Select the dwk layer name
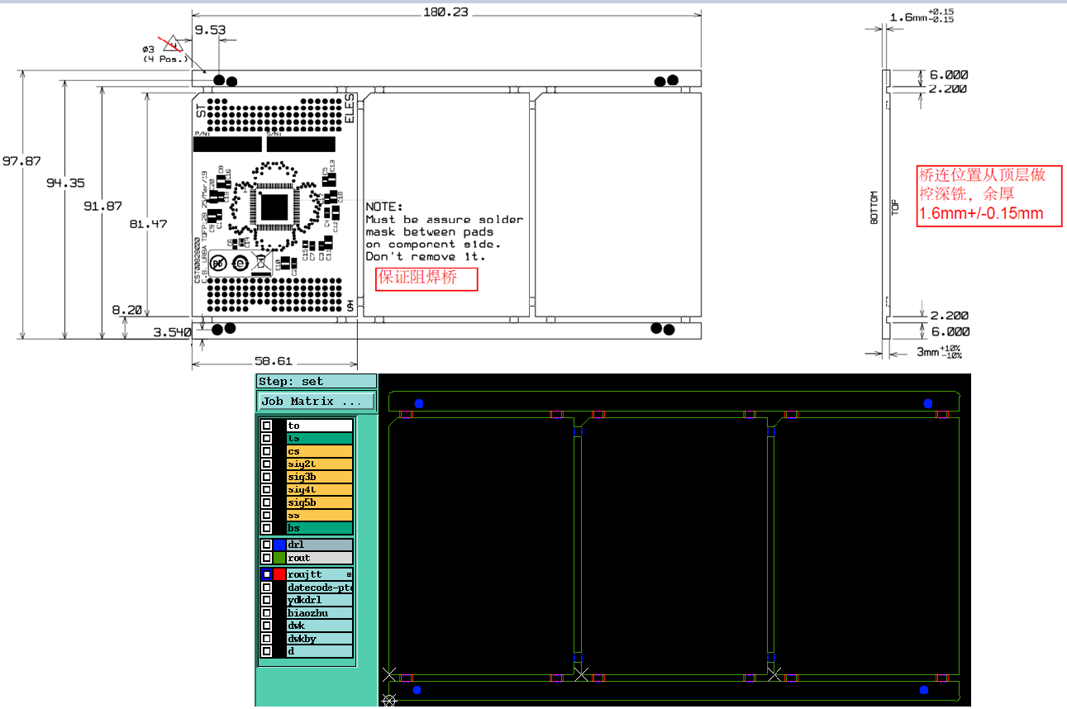This screenshot has width=1067, height=709. pyautogui.click(x=320, y=626)
